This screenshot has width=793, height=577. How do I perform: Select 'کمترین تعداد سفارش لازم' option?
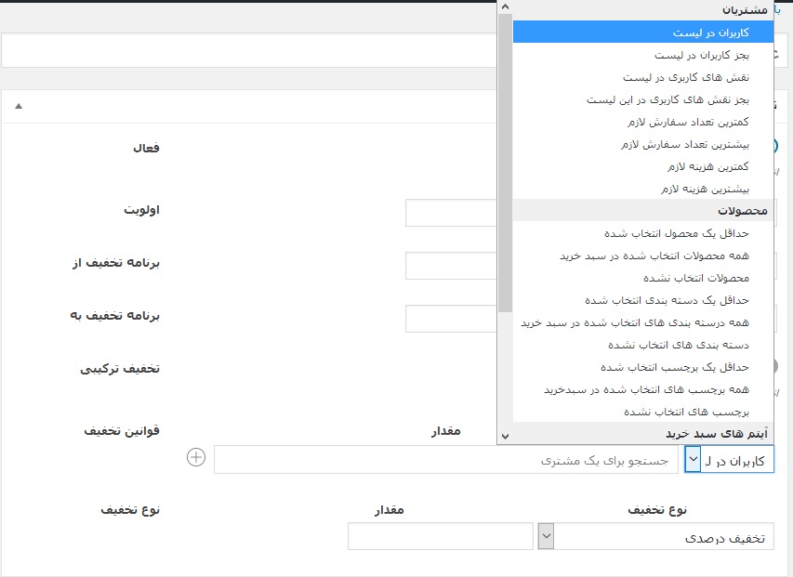point(642,122)
